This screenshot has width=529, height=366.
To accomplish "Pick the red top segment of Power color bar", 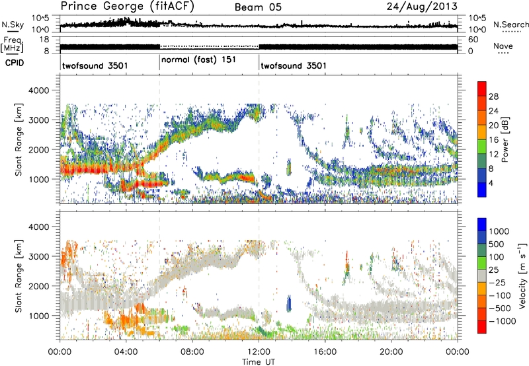I will [x=482, y=89].
